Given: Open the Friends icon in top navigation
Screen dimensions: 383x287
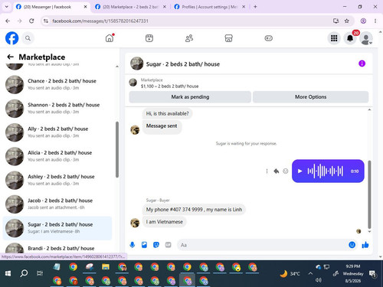Looking at the screenshot, I should (189, 38).
